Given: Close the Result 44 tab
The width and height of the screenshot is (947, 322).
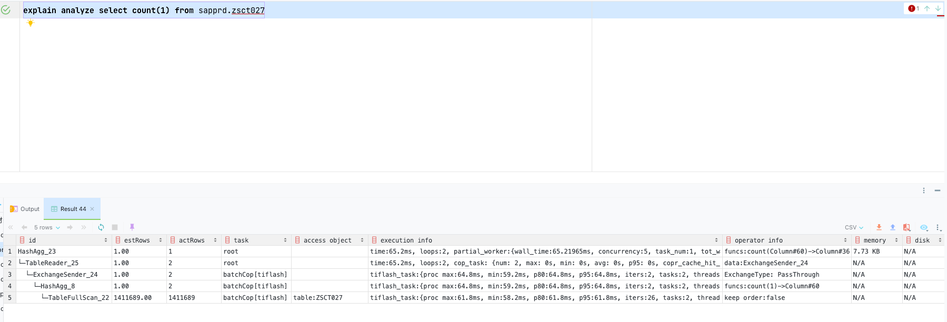Looking at the screenshot, I should (92, 209).
